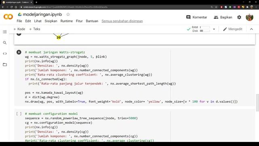Select the modeljaringan.ipynb browser tab
This screenshot has width=259, height=146.
coord(17,2)
